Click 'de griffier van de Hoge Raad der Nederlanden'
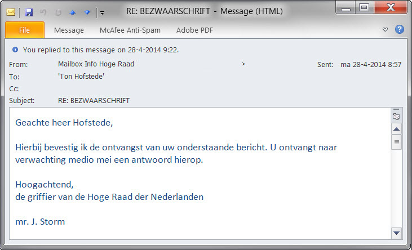The height and width of the screenshot is (250, 412). 109,197
